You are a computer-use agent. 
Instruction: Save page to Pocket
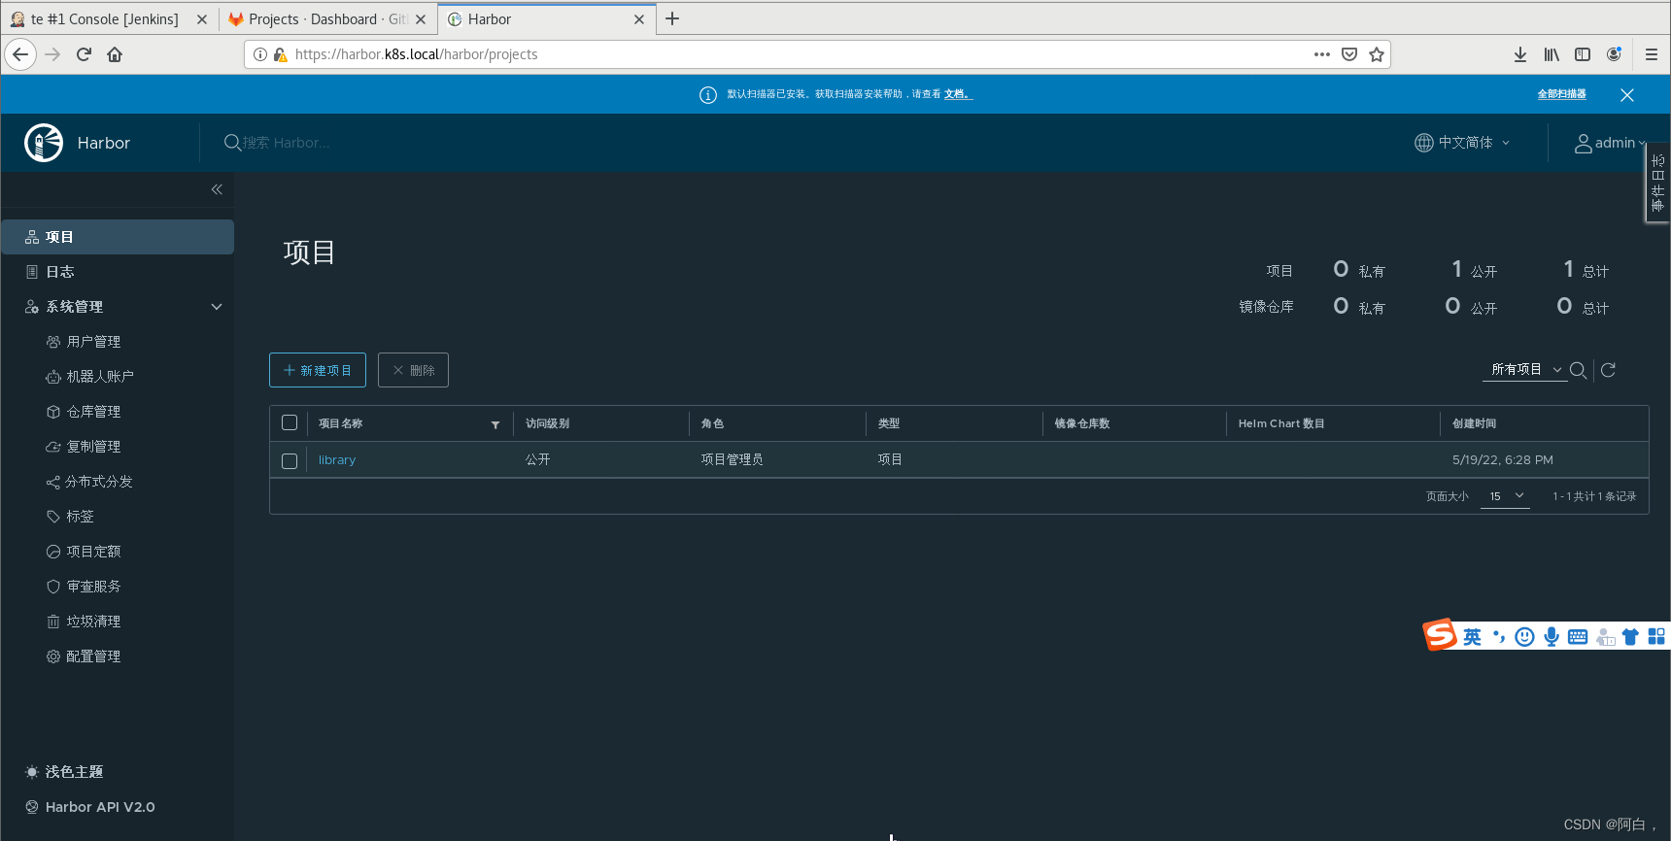pos(1349,54)
